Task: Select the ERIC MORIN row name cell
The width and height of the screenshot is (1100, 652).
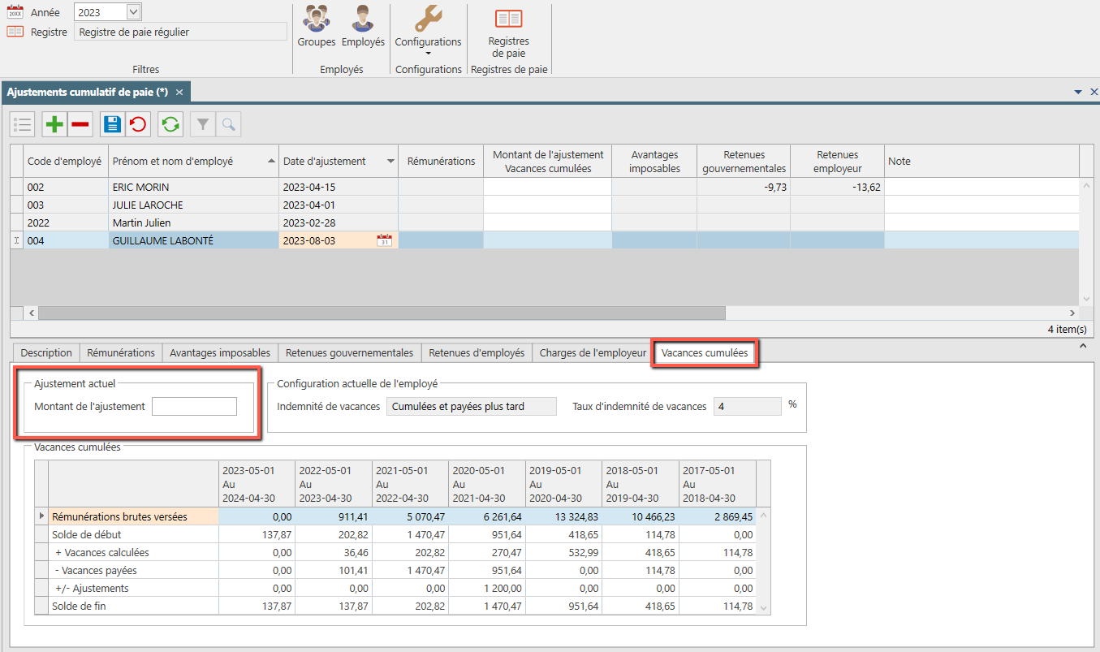Action: [194, 187]
